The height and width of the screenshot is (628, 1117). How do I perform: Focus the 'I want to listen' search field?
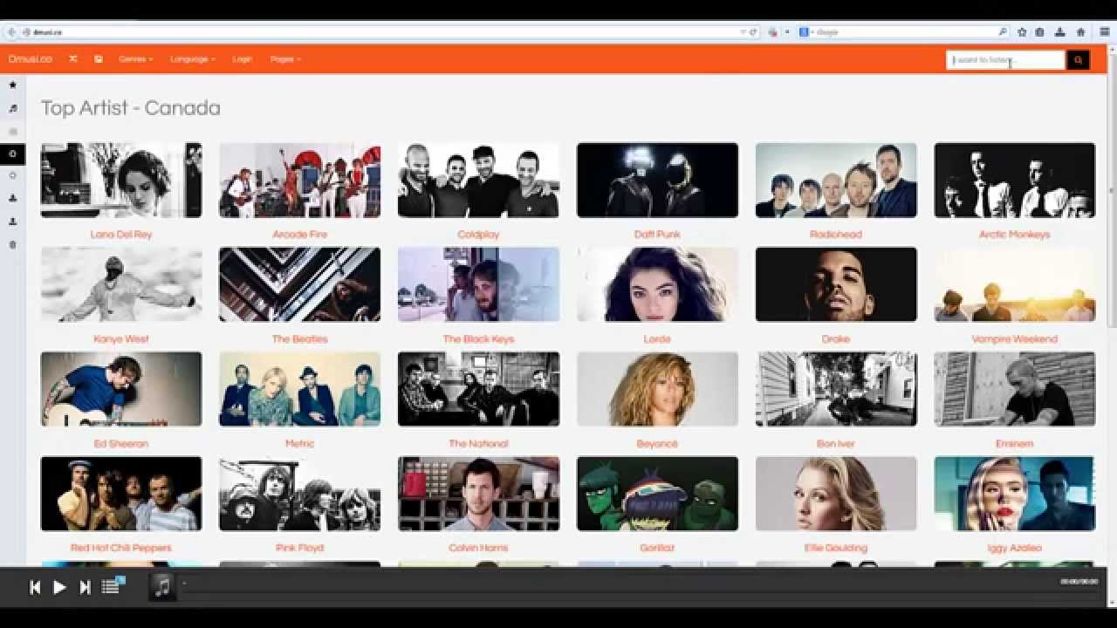[1005, 60]
